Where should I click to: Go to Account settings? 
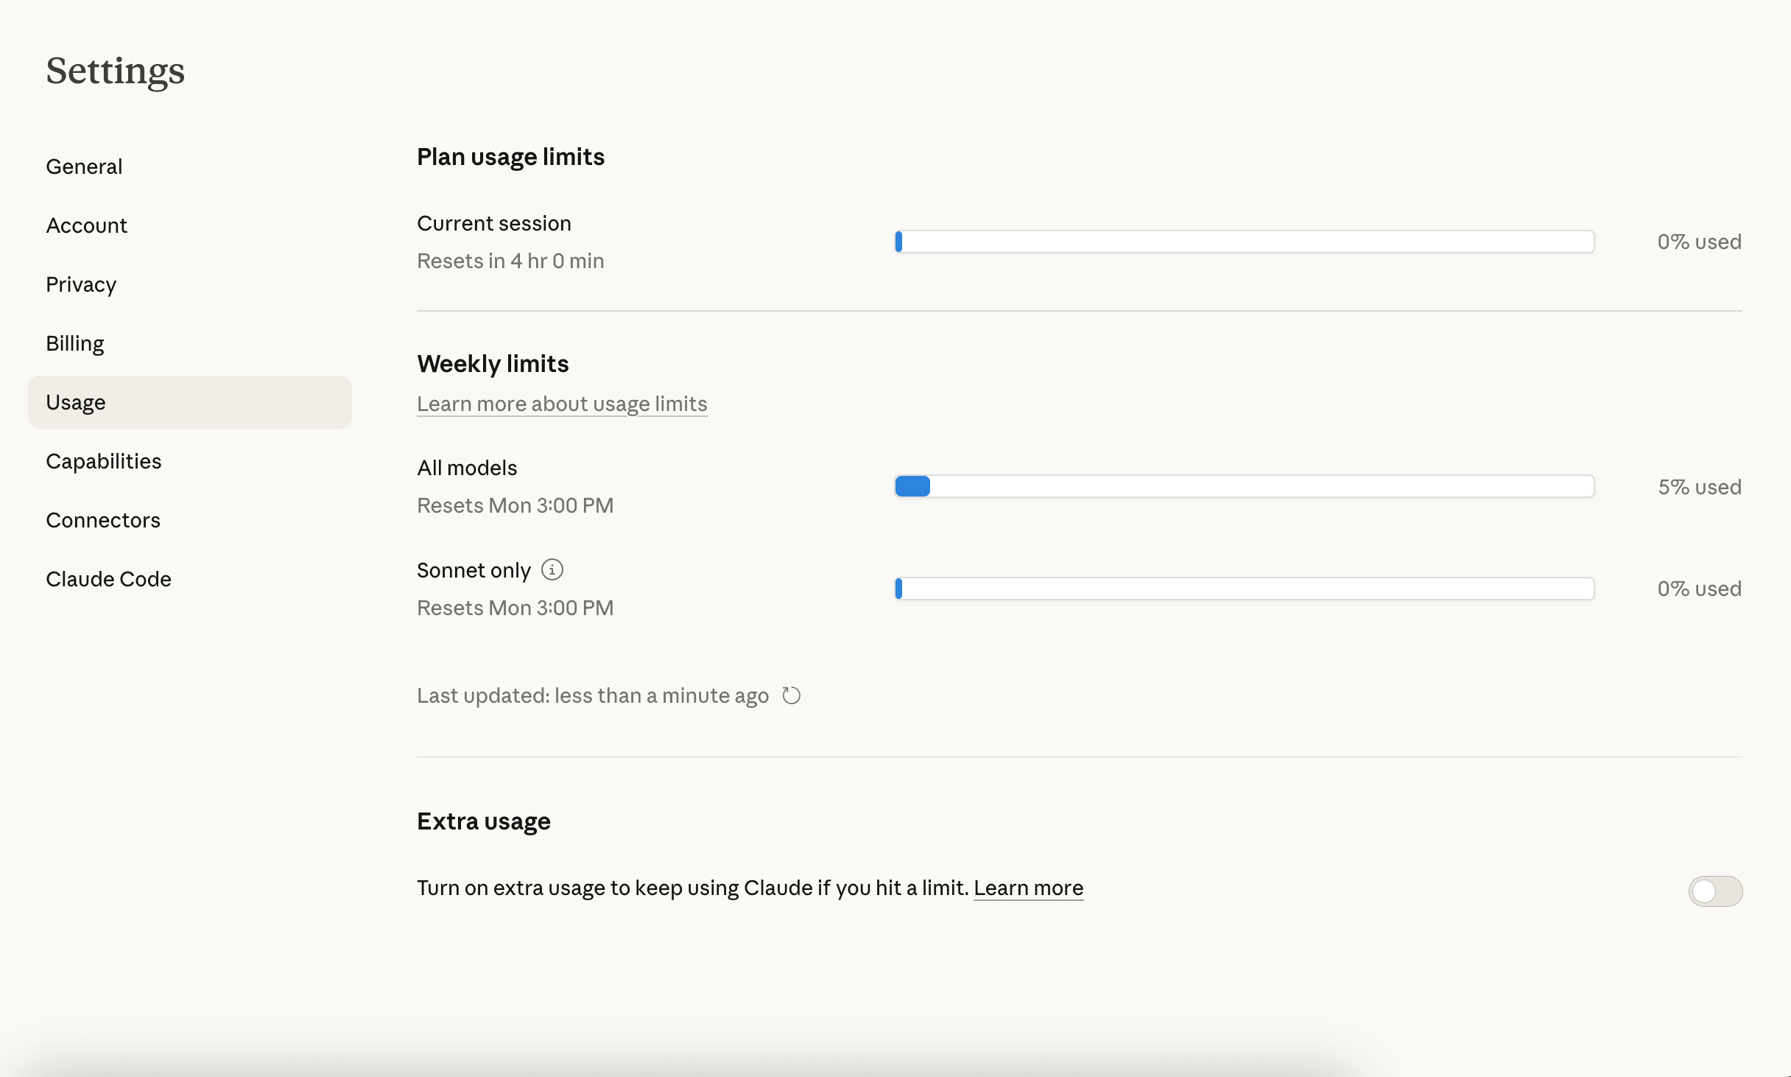[190, 225]
